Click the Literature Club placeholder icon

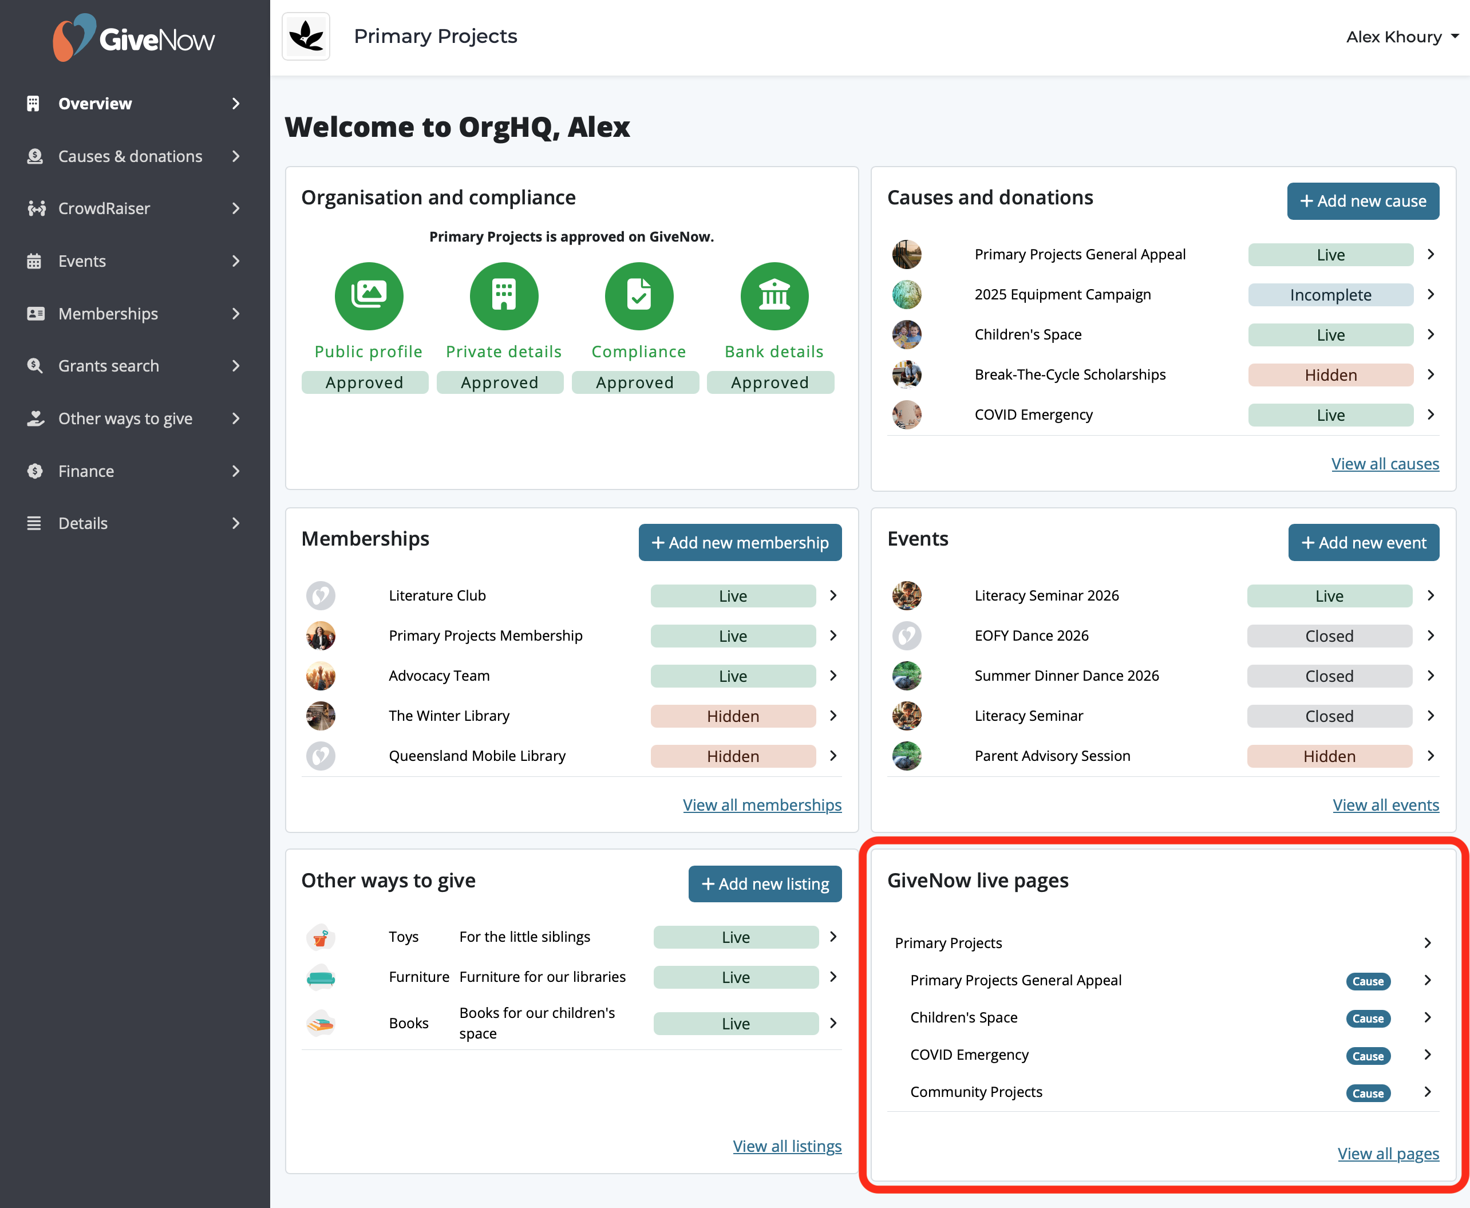pos(321,595)
